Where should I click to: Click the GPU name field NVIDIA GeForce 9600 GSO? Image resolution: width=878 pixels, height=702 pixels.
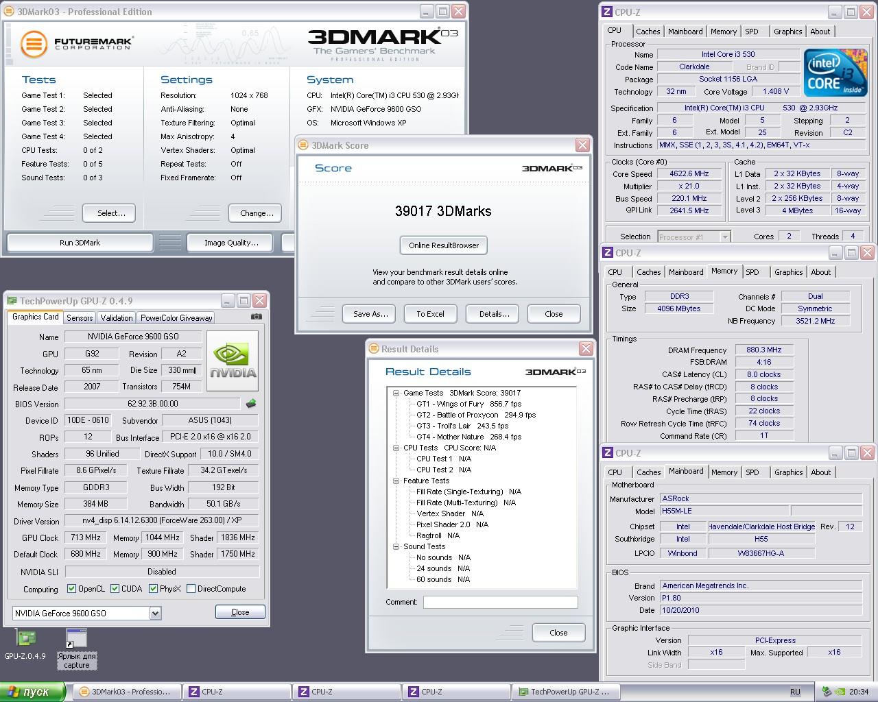[x=133, y=337]
